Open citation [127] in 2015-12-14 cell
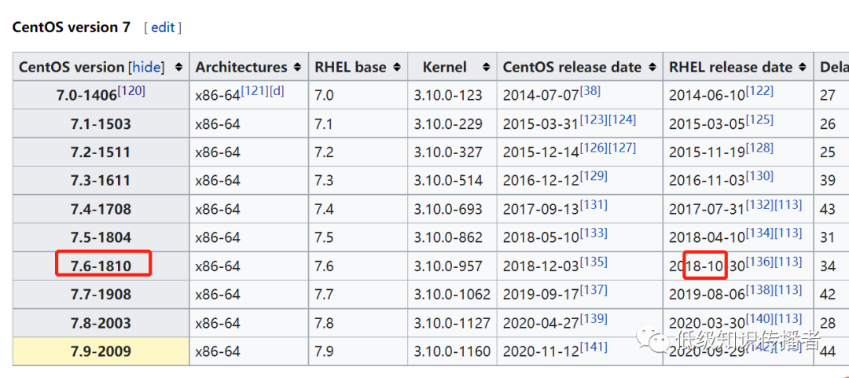The image size is (849, 378). tap(622, 148)
